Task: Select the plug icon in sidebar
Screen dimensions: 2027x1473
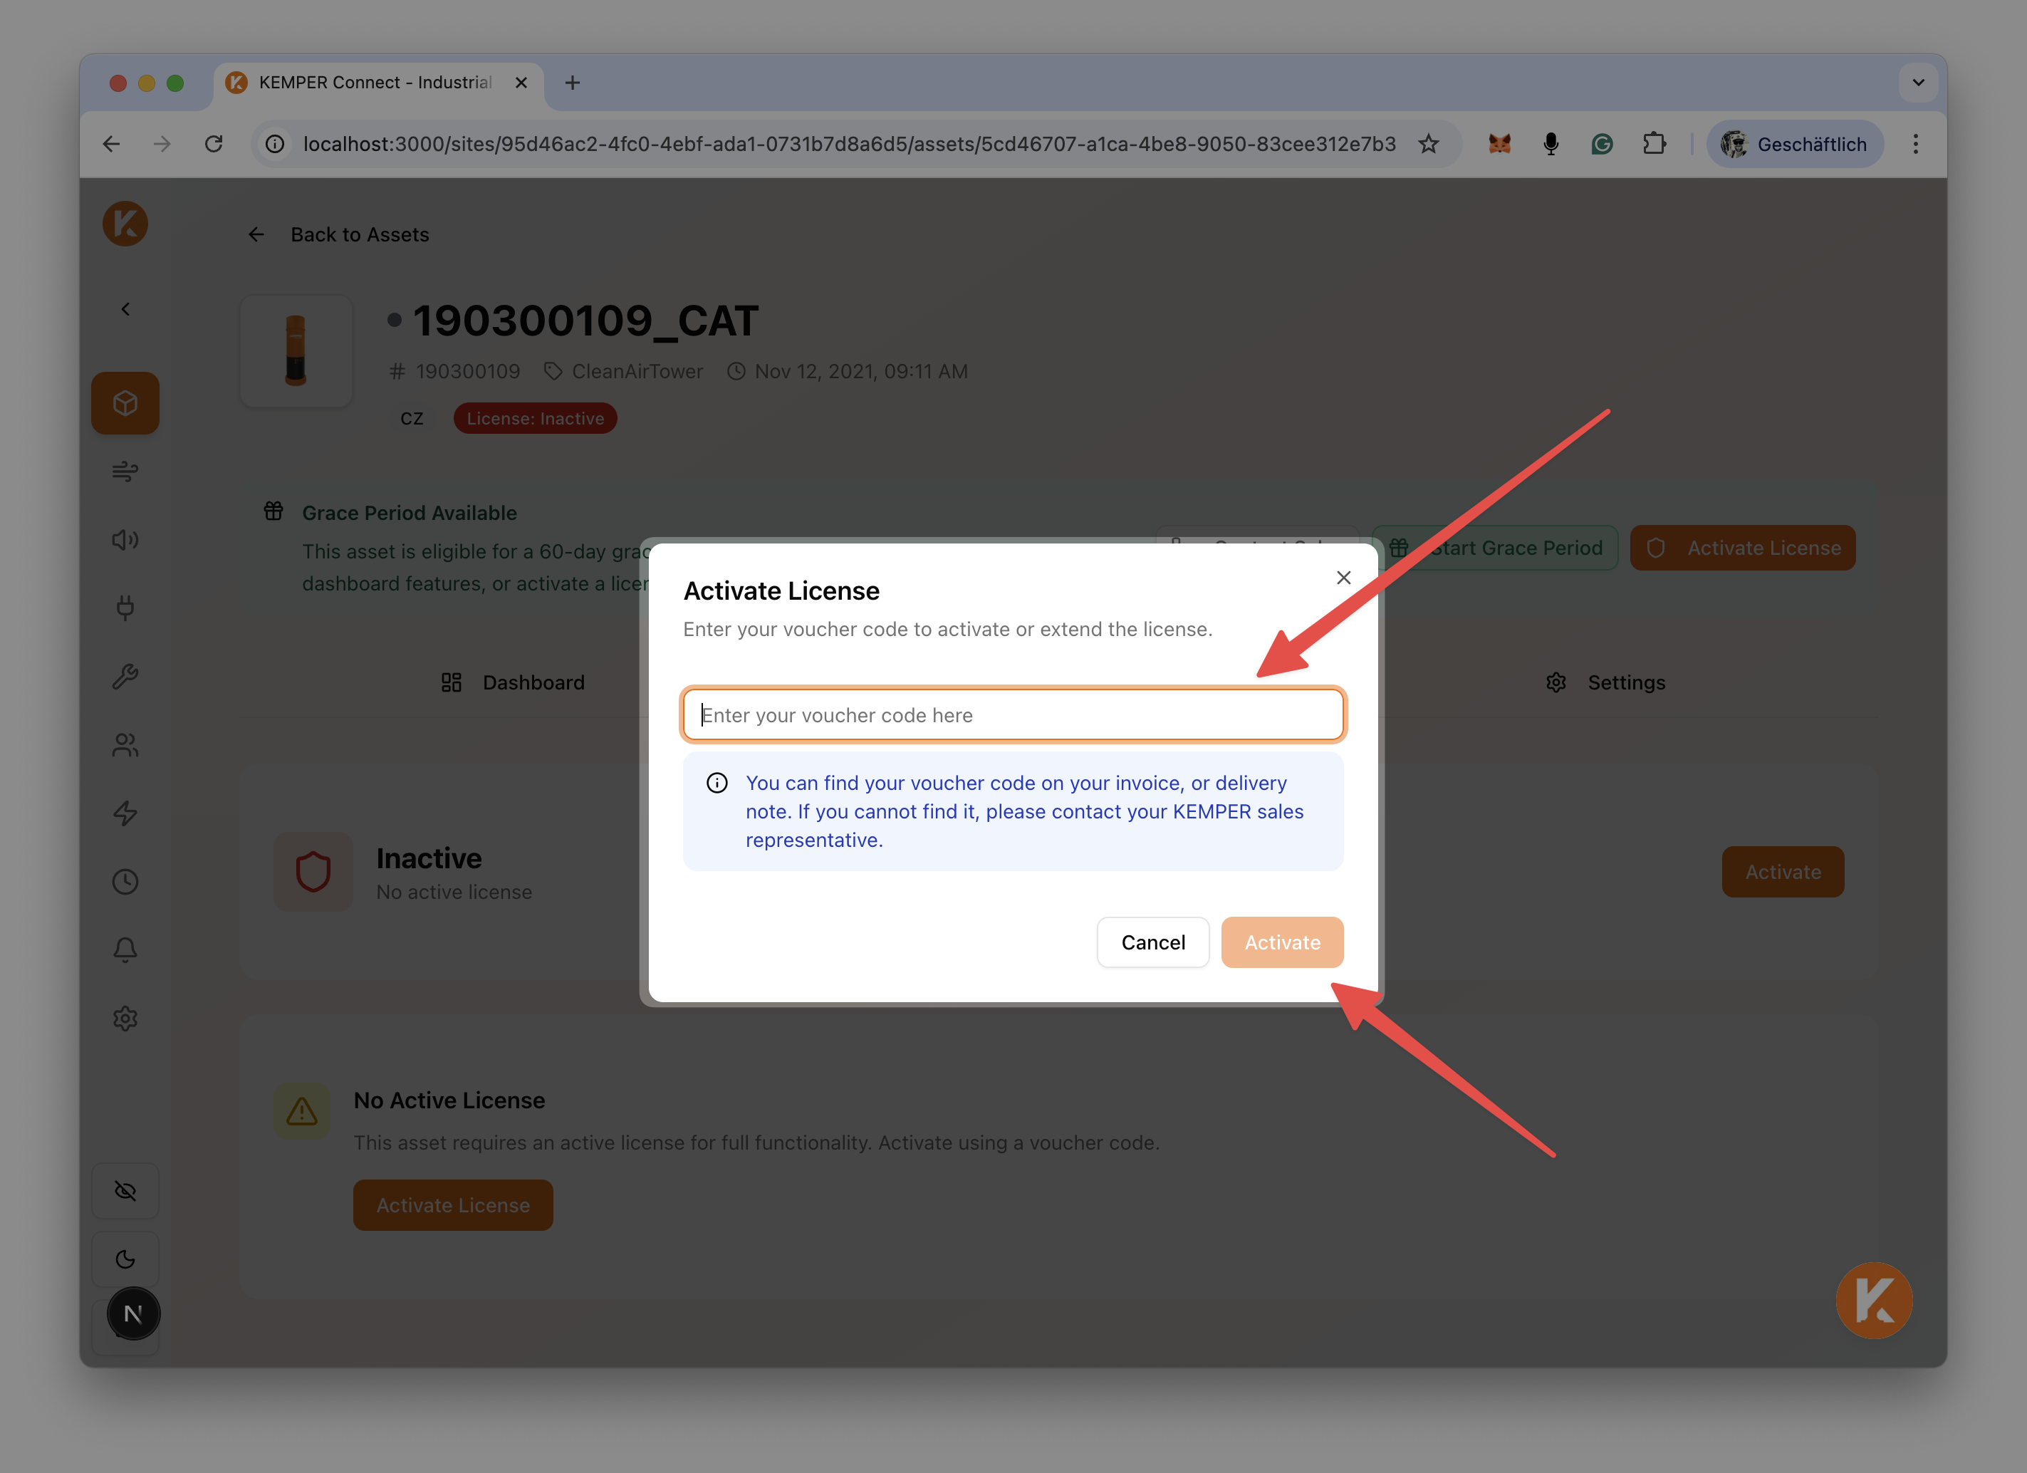Action: [x=125, y=608]
